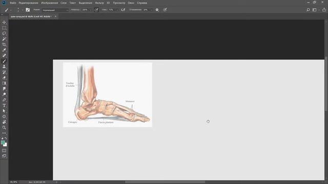Open the foreground green color swatch
The height and width of the screenshot is (184, 328).
pyautogui.click(x=3, y=143)
